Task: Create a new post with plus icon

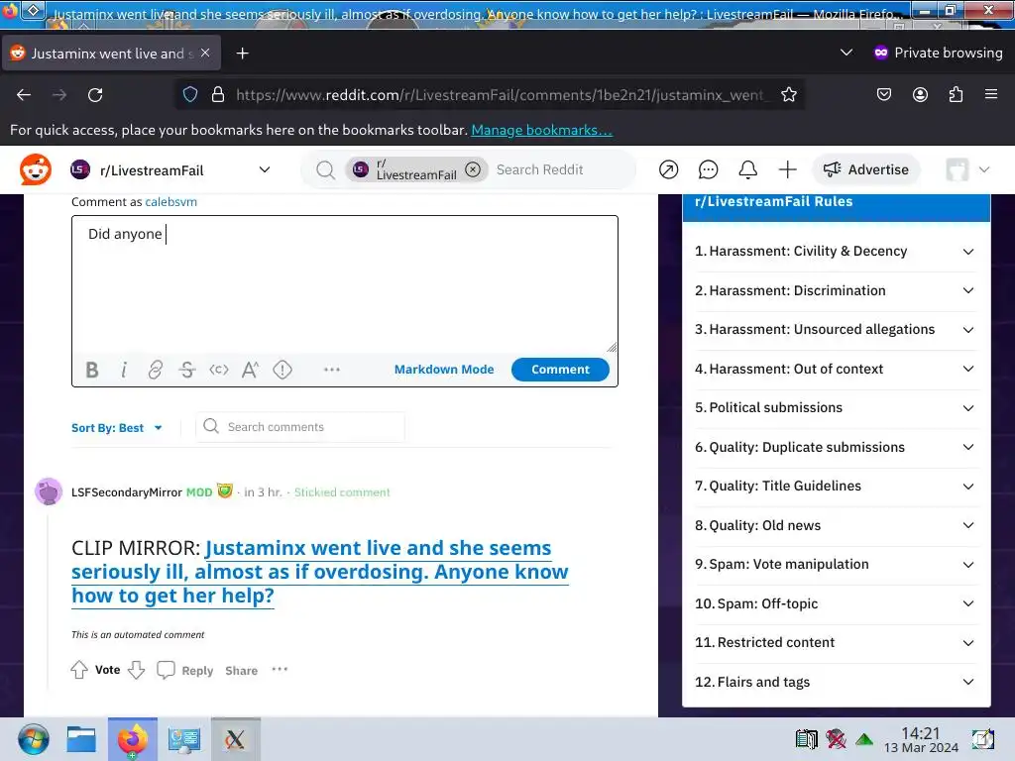Action: 787,169
